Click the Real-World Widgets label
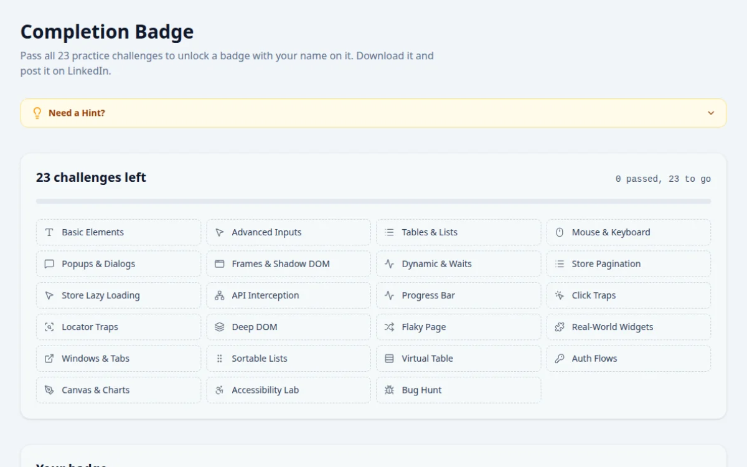This screenshot has height=467, width=747. pyautogui.click(x=613, y=327)
